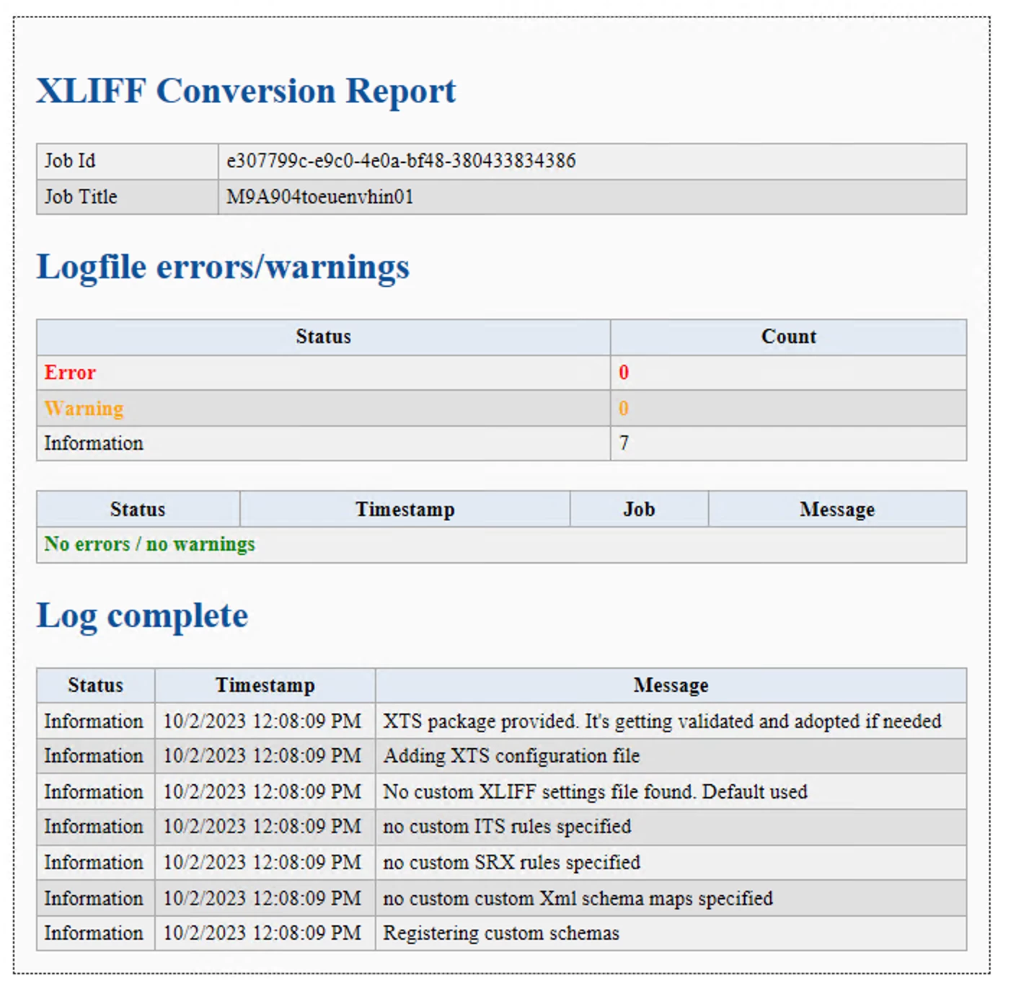Click the Log complete heading
The height and width of the screenshot is (986, 1011).
coord(142,616)
